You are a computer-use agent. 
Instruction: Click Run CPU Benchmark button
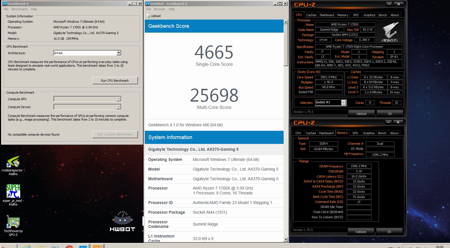[x=115, y=81]
